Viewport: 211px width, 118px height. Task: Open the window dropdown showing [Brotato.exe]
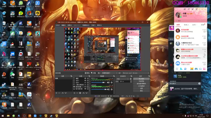point(136,73)
